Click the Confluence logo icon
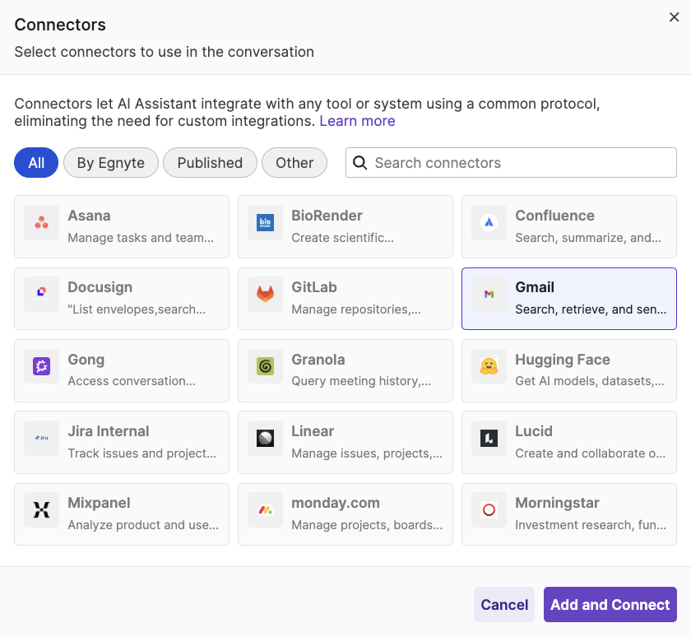 click(489, 222)
